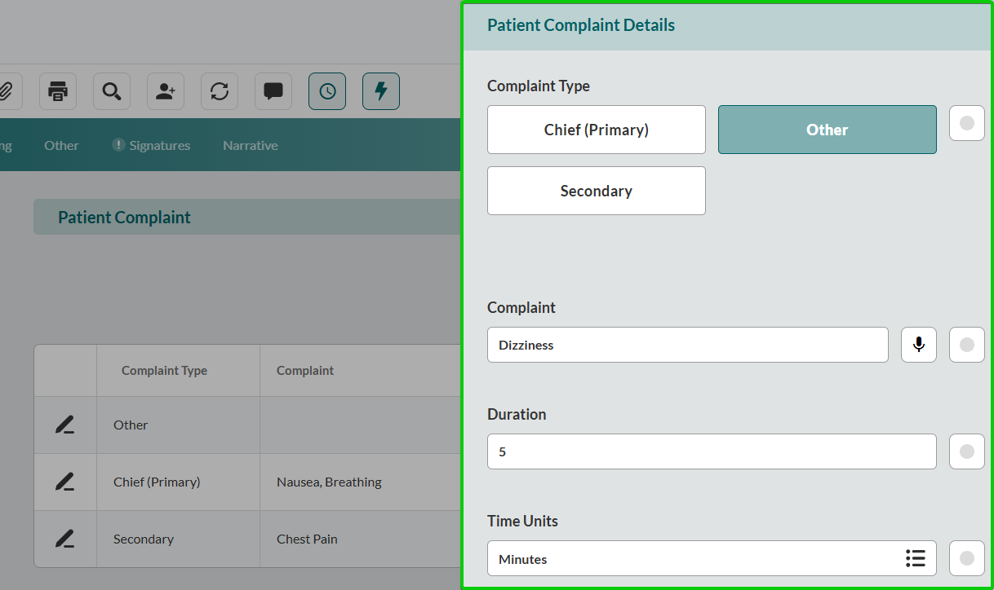Click the lightning bolt icon
This screenshot has height=590, width=994.
(x=381, y=91)
